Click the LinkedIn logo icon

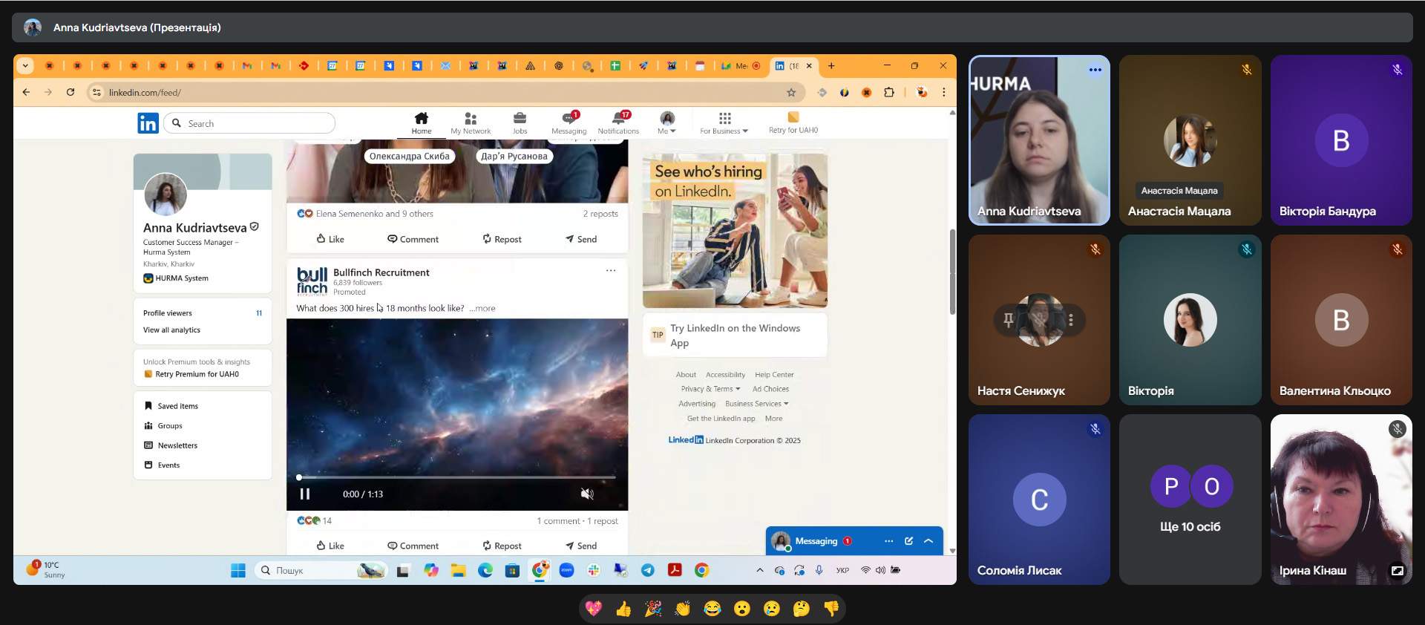[148, 123]
